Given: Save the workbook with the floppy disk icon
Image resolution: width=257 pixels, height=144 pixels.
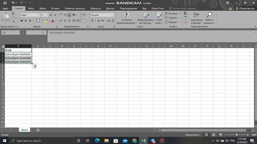Looking at the screenshot, I should pos(5,3).
